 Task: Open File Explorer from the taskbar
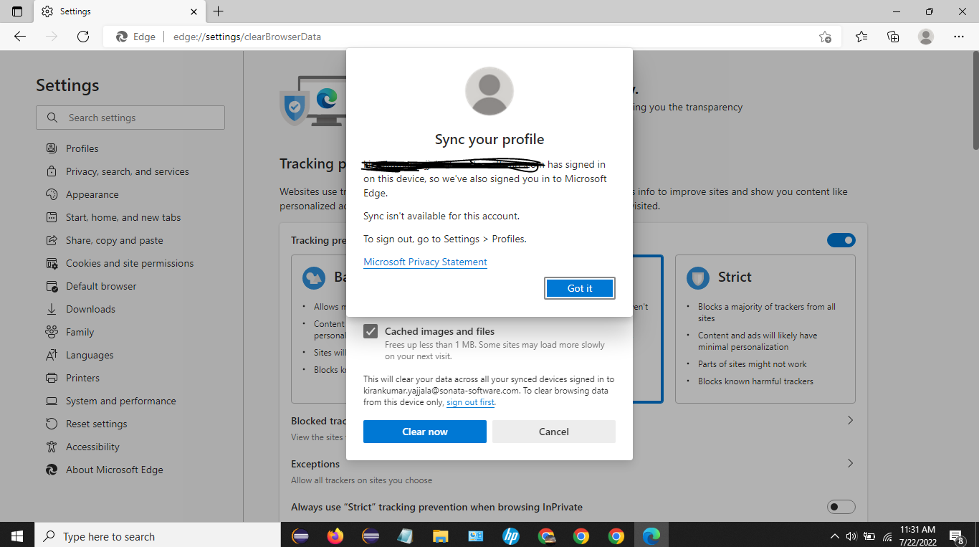click(440, 536)
